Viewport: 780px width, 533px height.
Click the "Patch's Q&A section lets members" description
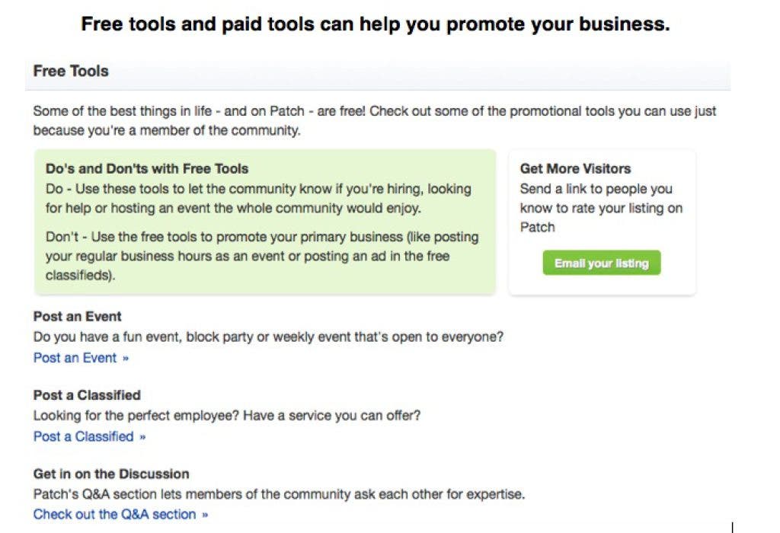(279, 494)
